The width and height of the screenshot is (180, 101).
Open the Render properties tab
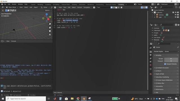click(151, 52)
